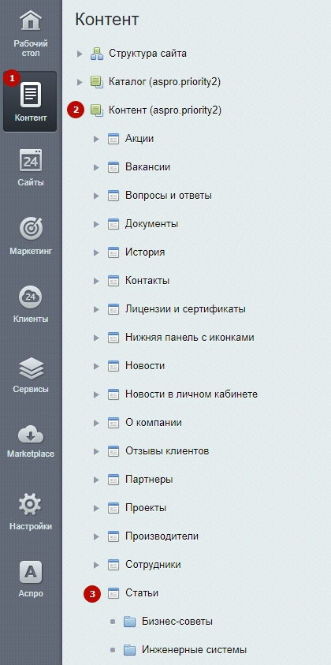This screenshot has height=665, width=331.
Task: Open the Вакансии tree item
Action: click(147, 167)
